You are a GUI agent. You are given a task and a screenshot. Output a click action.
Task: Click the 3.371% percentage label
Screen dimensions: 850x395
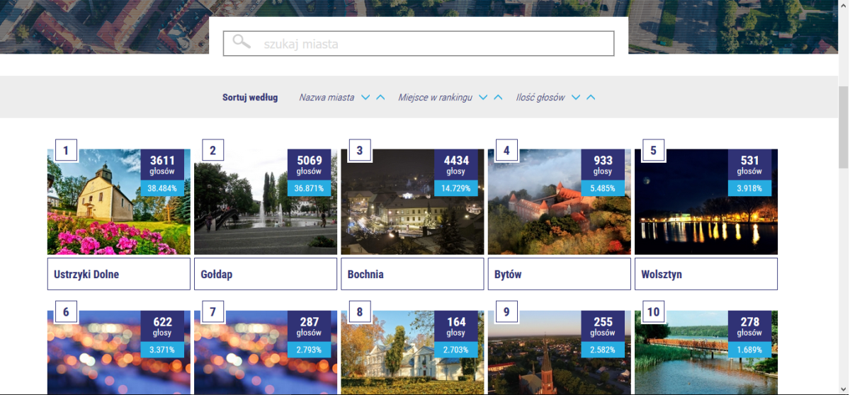[162, 350]
